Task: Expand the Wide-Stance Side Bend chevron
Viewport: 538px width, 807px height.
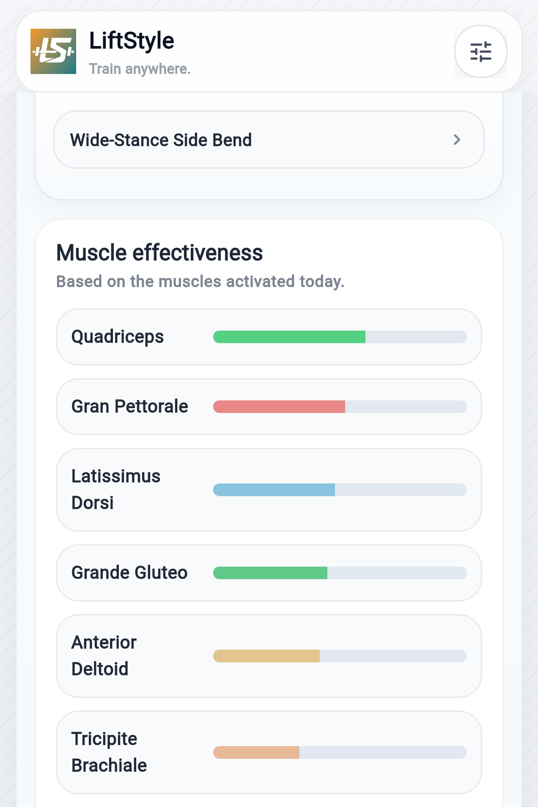Action: [457, 140]
